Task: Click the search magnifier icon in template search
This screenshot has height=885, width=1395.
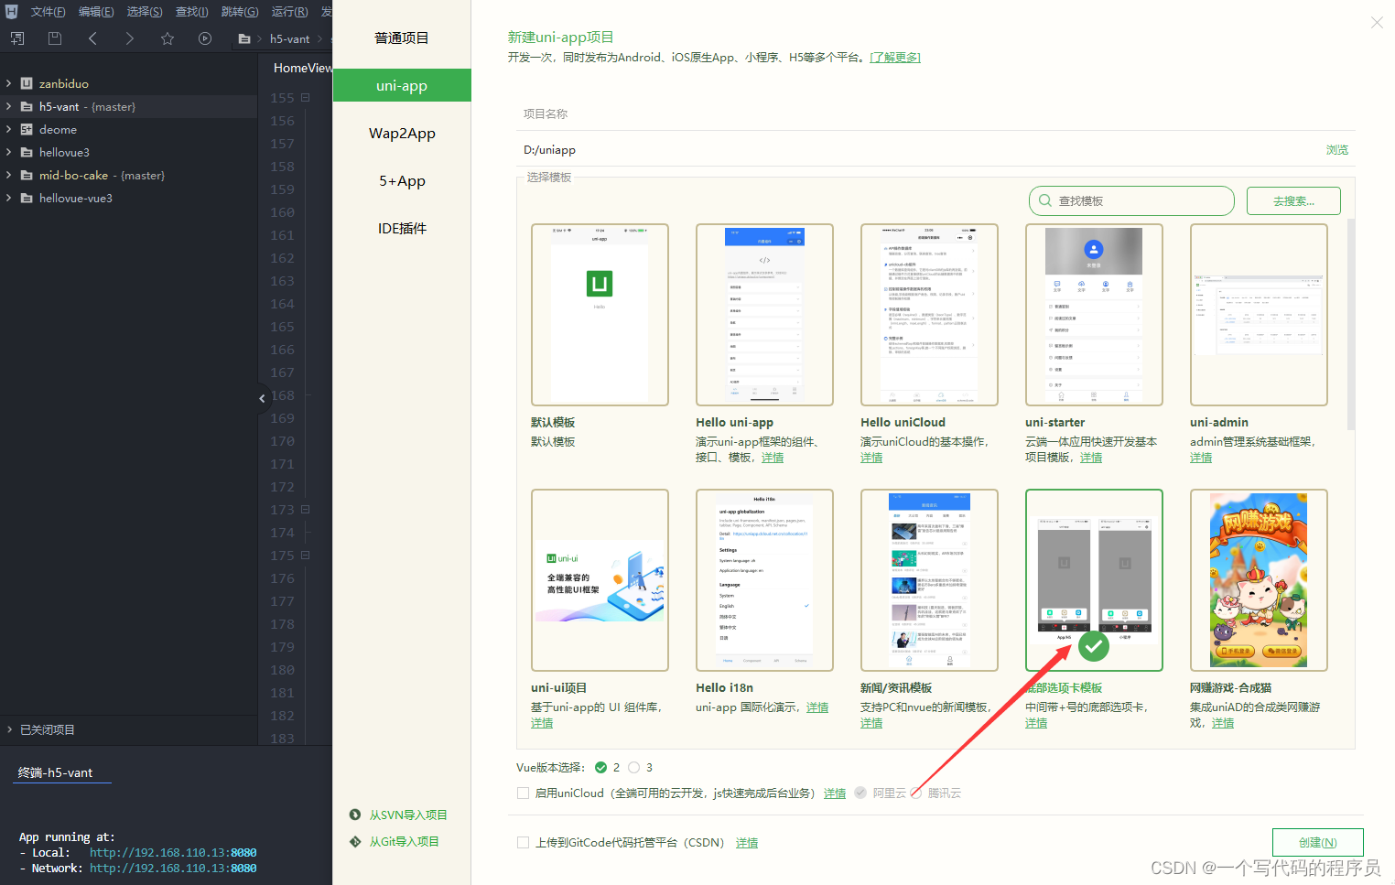Action: [1045, 200]
